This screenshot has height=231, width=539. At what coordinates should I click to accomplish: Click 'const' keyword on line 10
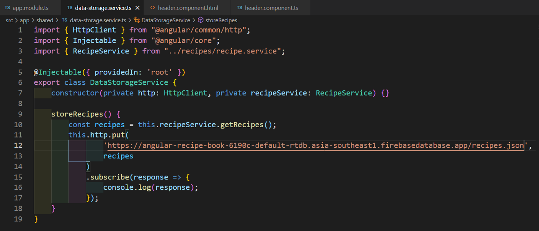[79, 125]
